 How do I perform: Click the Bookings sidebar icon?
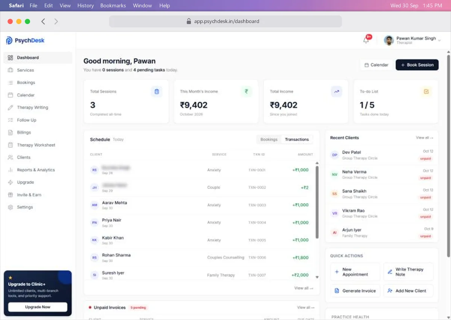click(10, 83)
